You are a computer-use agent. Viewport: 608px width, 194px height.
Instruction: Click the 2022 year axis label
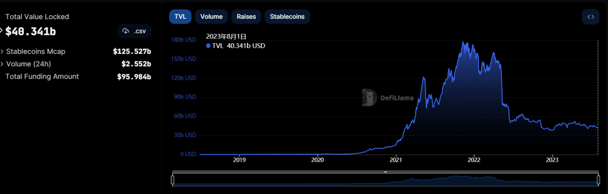[x=474, y=159]
